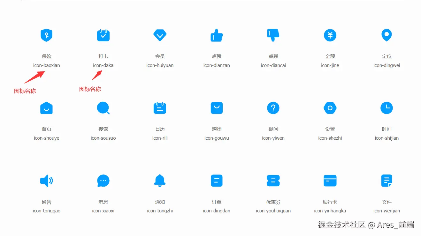The image size is (421, 236).
Task: Select the Chinese label 优惠券
Action: [273, 202]
